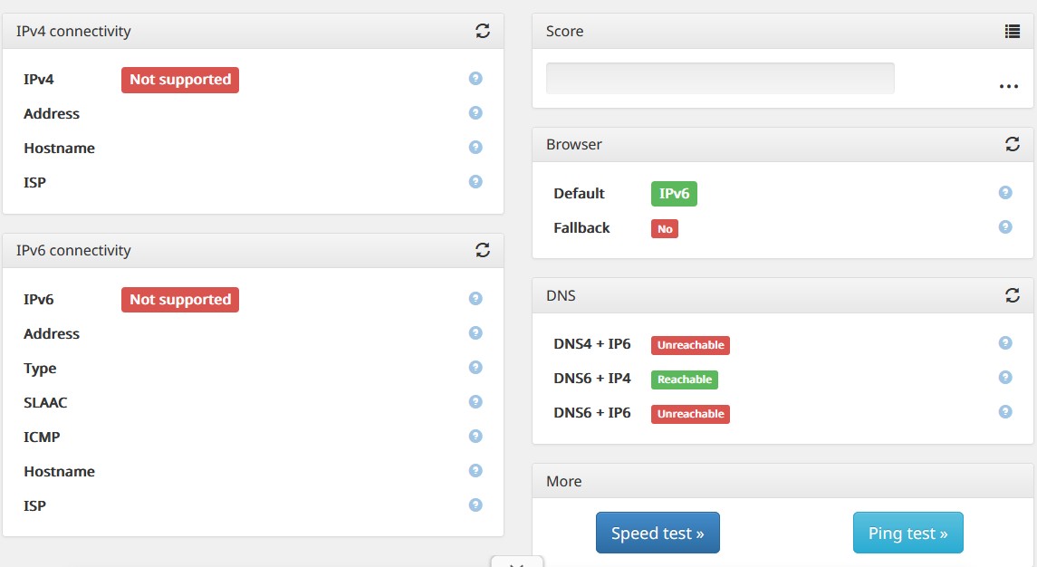Select the DNS6 + IP4 Reachable badge

pos(685,380)
